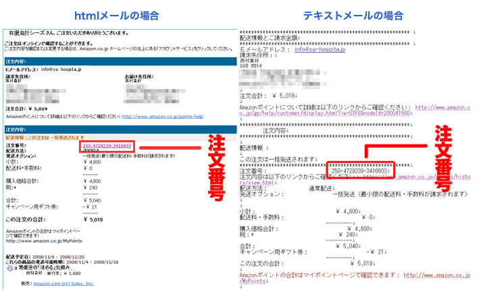Click the 通常配送 value in text mail

(320, 188)
